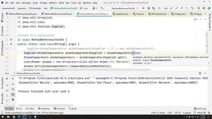212x119 pixels.
Task: Show Git history with the clock icon
Action: [x=187, y=8]
